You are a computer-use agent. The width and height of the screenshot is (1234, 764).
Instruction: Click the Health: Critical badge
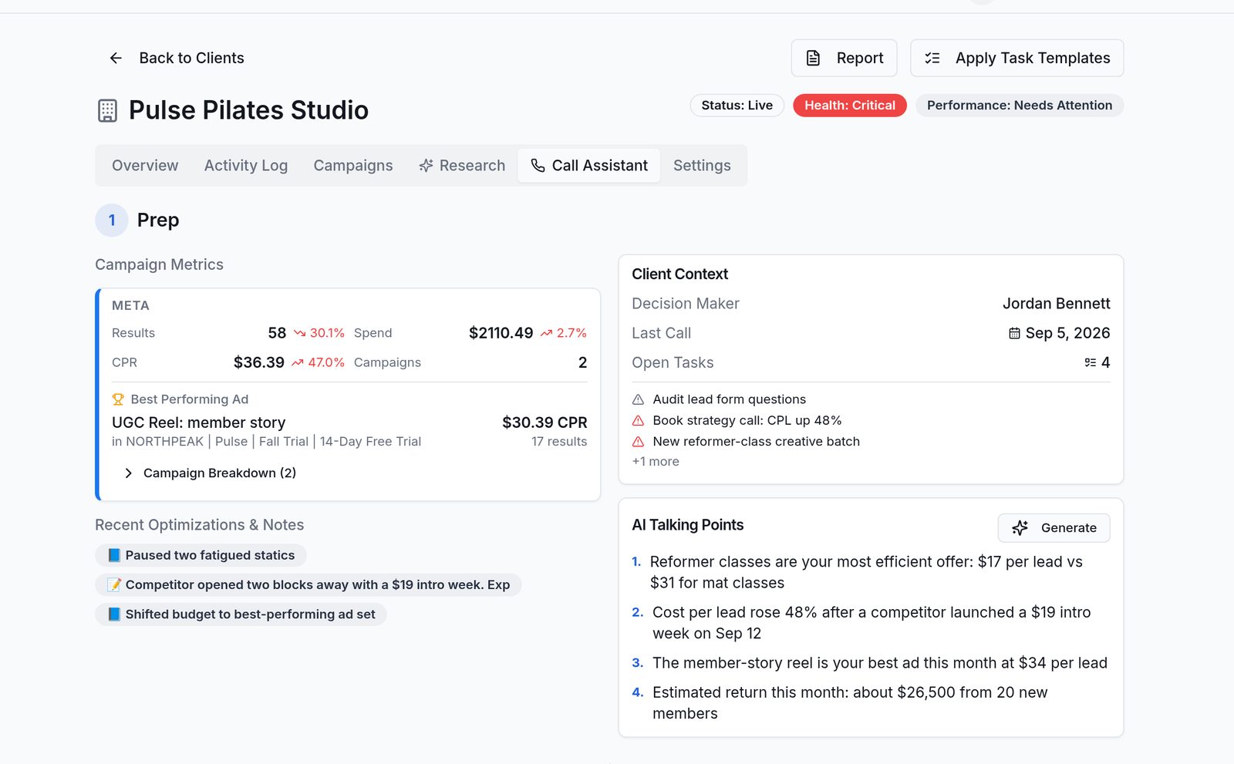(x=850, y=106)
